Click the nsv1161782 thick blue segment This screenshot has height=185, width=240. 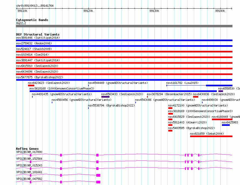(x=219, y=86)
